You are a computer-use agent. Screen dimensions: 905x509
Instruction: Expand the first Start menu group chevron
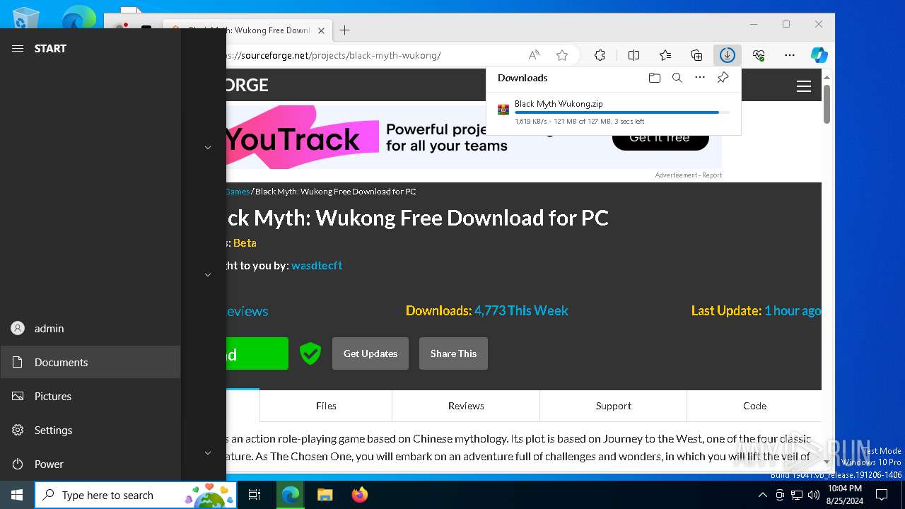tap(208, 147)
